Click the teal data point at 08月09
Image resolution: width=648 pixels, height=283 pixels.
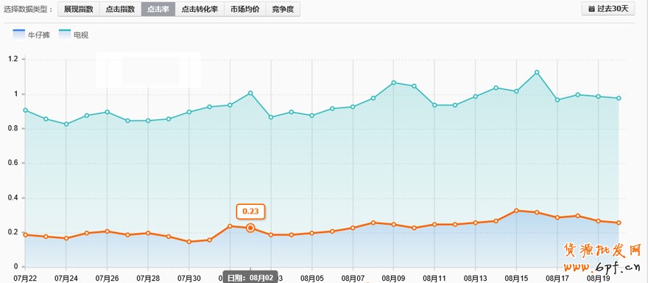pyautogui.click(x=393, y=83)
